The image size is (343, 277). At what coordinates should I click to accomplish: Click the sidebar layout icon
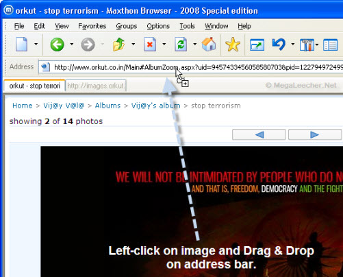[331, 45]
